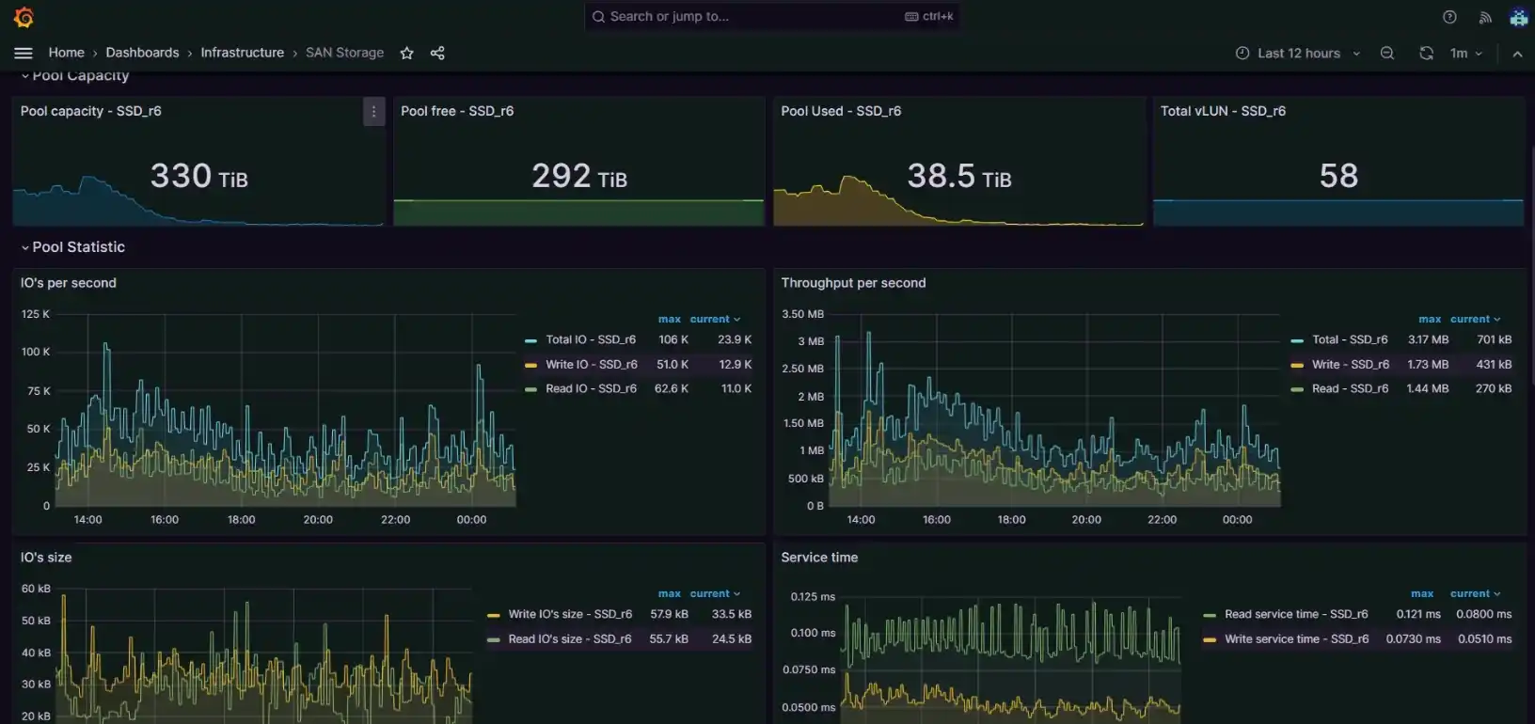The width and height of the screenshot is (1535, 724).
Task: Open the 1m refresh interval dropdown
Action: tap(1465, 53)
